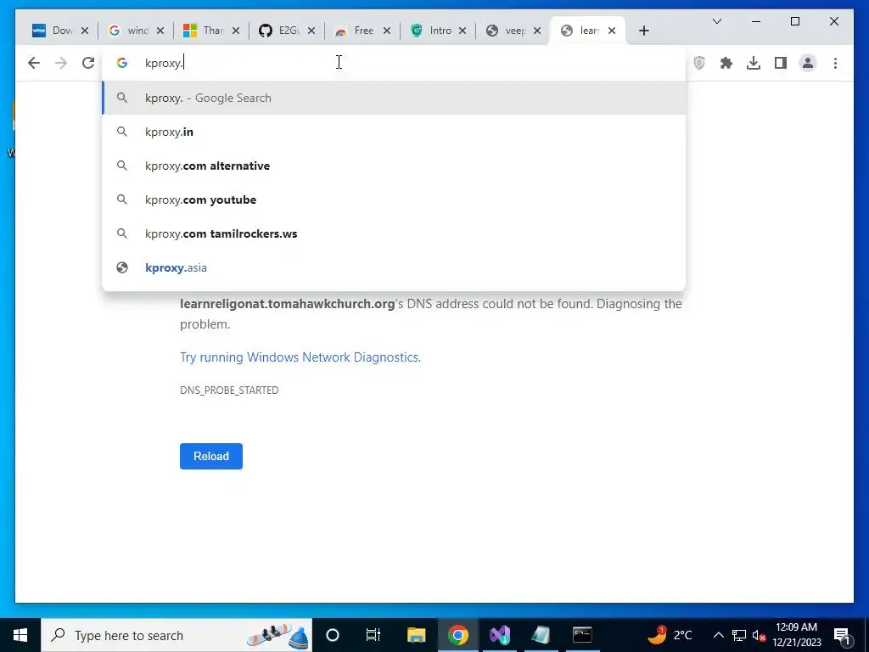Image resolution: width=869 pixels, height=652 pixels.
Task: Open the profile avatar menu
Action: tap(808, 63)
